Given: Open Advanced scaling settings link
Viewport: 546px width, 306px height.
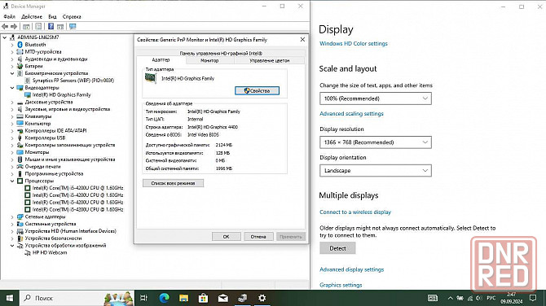Looking at the screenshot, I should point(351,114).
